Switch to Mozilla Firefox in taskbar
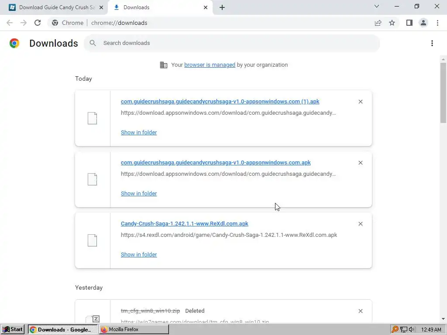The image size is (447, 335). point(134,330)
